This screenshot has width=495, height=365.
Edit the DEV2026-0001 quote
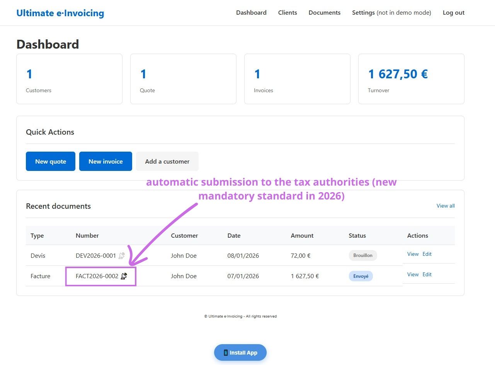tap(427, 254)
